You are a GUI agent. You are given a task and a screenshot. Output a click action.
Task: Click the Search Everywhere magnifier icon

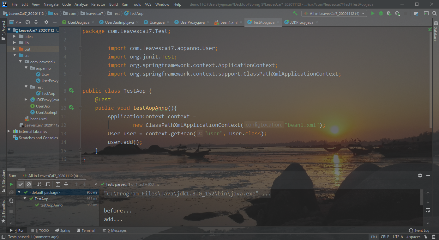435,13
